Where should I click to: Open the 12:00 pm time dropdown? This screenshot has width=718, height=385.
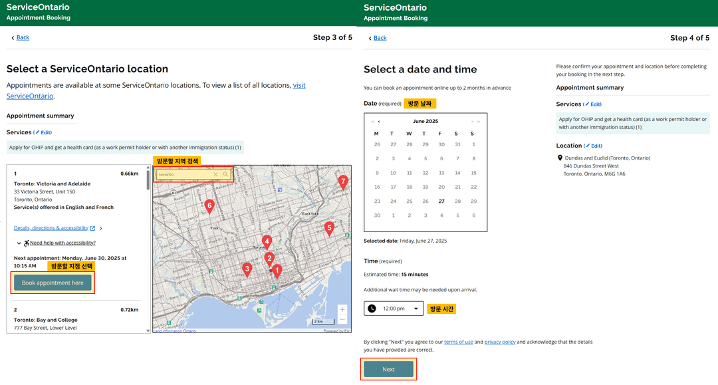point(394,309)
